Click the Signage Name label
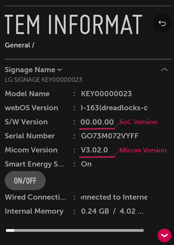Screen dimensions: 174x245 pos(30,69)
